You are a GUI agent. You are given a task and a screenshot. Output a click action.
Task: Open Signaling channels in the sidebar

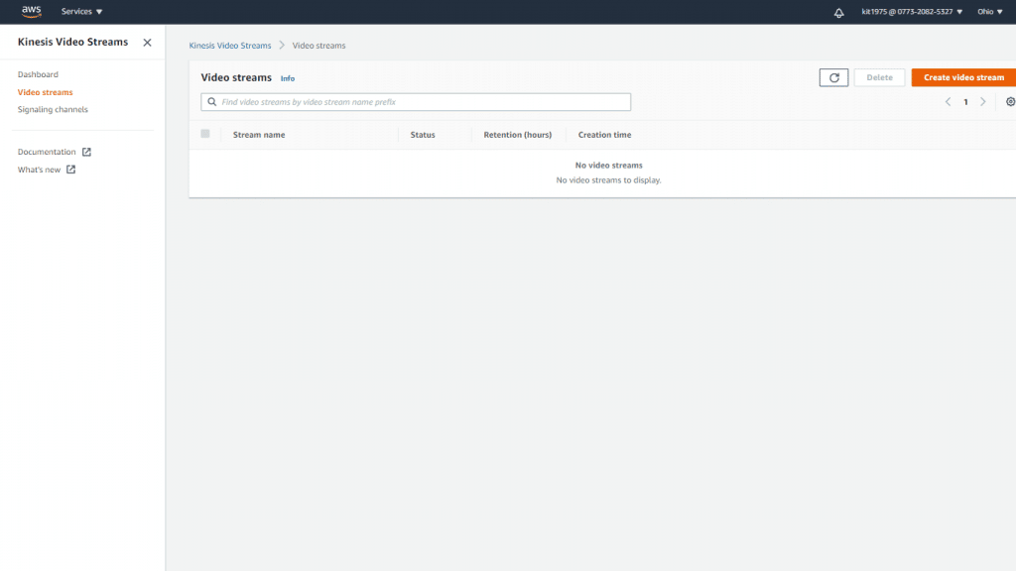click(x=53, y=109)
